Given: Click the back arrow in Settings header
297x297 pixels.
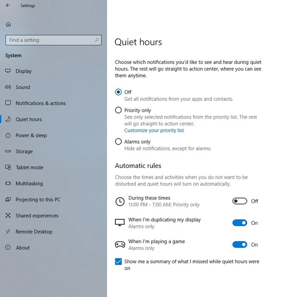Looking at the screenshot, I should (x=8, y=6).
